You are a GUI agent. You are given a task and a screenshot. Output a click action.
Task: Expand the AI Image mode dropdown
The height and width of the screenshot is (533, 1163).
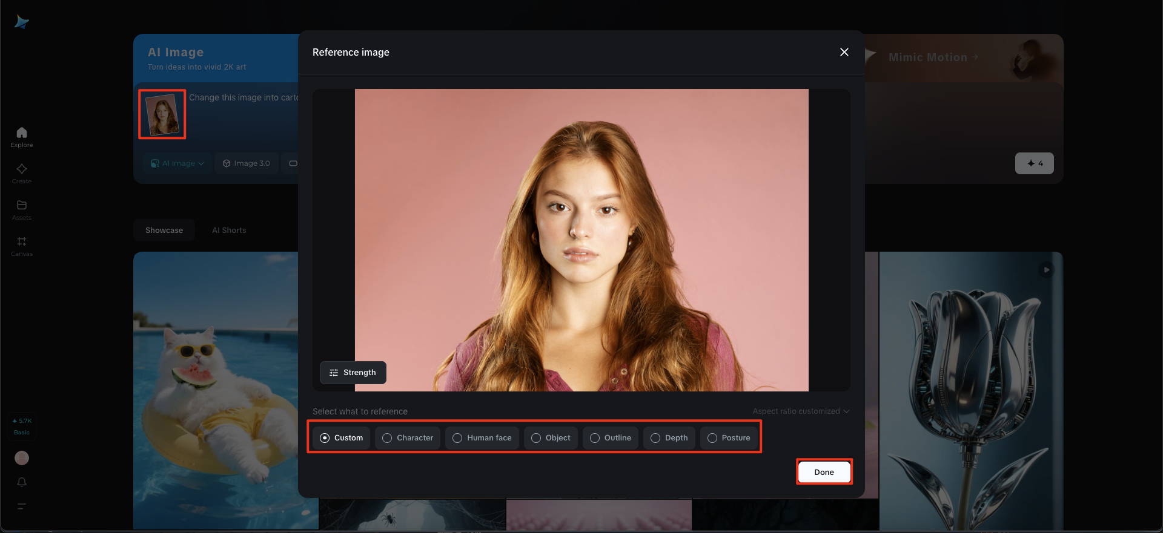pos(177,163)
